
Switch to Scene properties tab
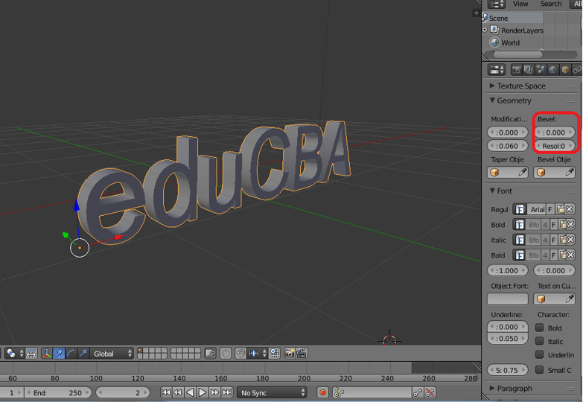pos(541,69)
